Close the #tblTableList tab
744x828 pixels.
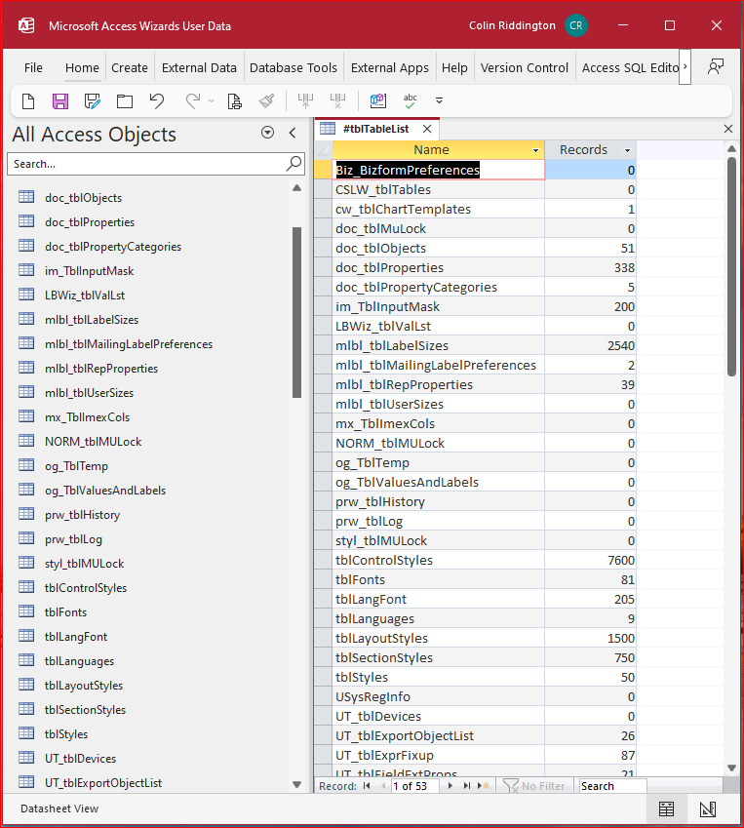427,129
